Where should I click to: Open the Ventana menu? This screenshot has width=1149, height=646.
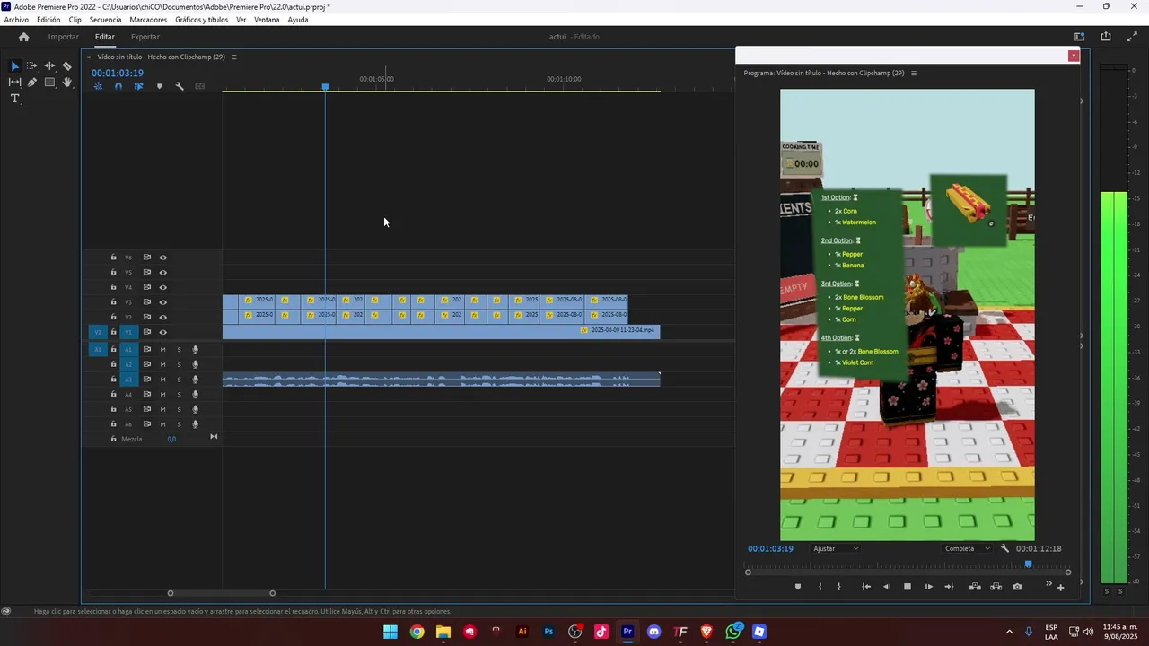click(x=267, y=20)
